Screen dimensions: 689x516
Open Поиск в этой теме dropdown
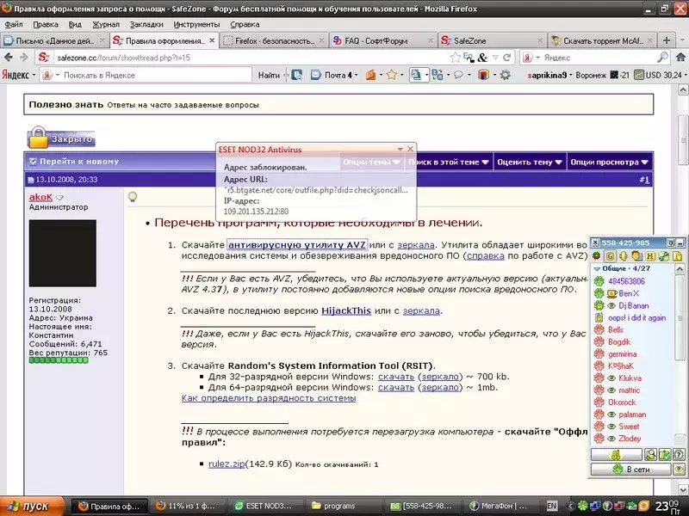tap(448, 162)
